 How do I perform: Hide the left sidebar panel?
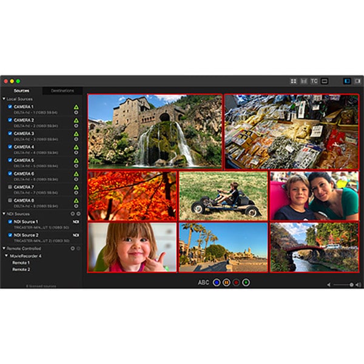[x=347, y=81]
